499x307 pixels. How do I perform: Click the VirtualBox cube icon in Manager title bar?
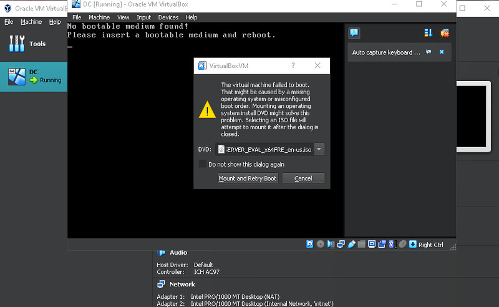pyautogui.click(x=7, y=8)
